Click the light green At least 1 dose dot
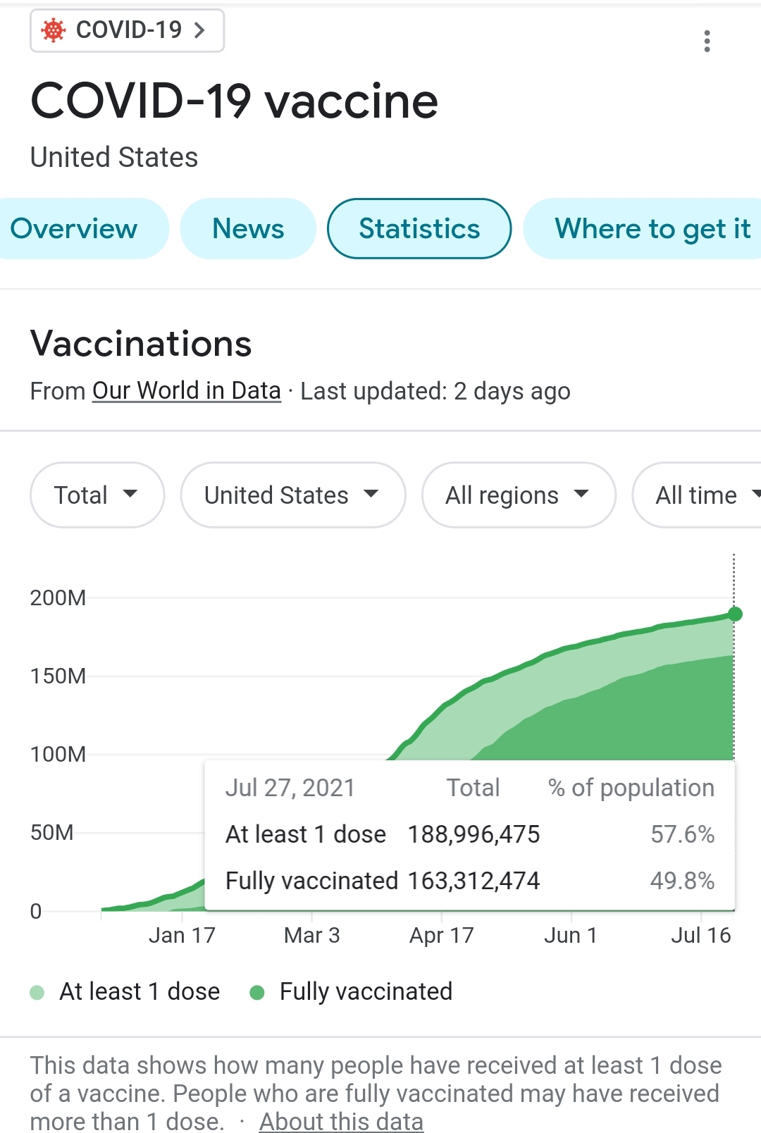 pyautogui.click(x=37, y=993)
